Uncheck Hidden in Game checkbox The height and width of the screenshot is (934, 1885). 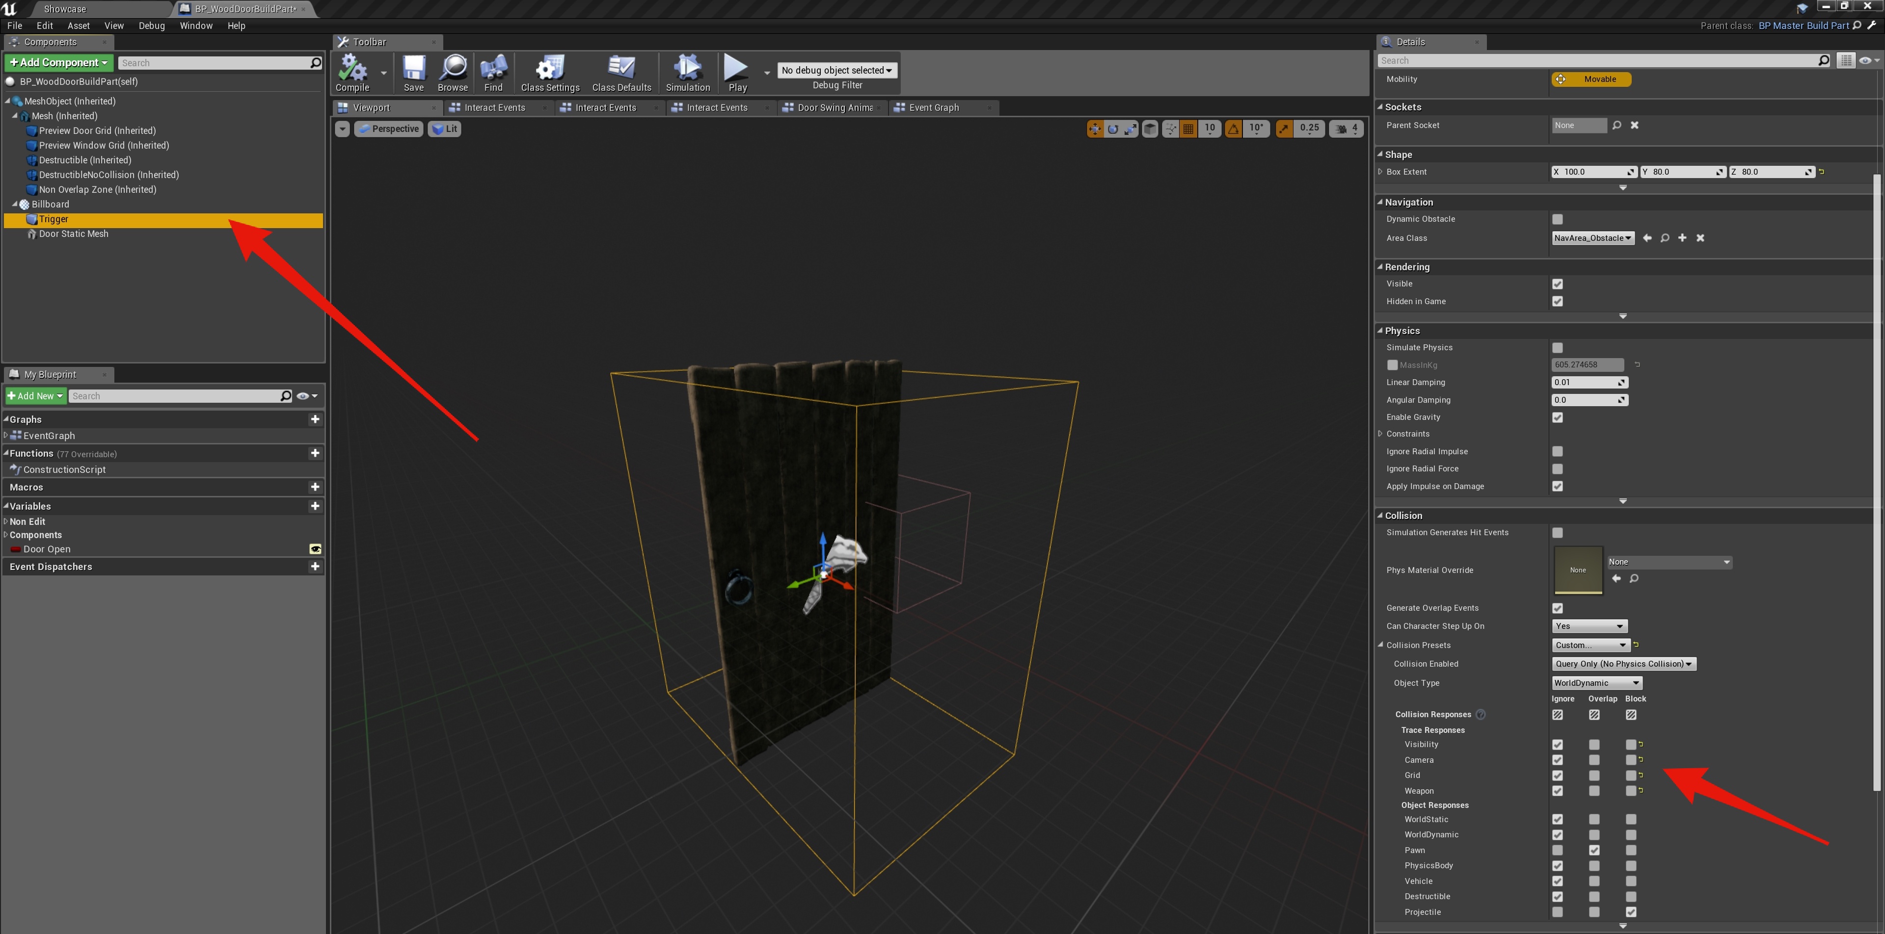(x=1557, y=301)
